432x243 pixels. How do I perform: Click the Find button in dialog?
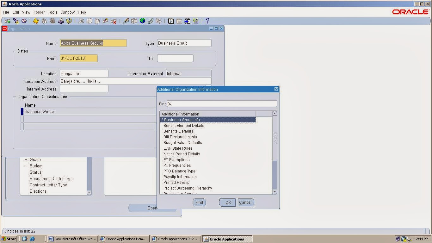click(199, 202)
